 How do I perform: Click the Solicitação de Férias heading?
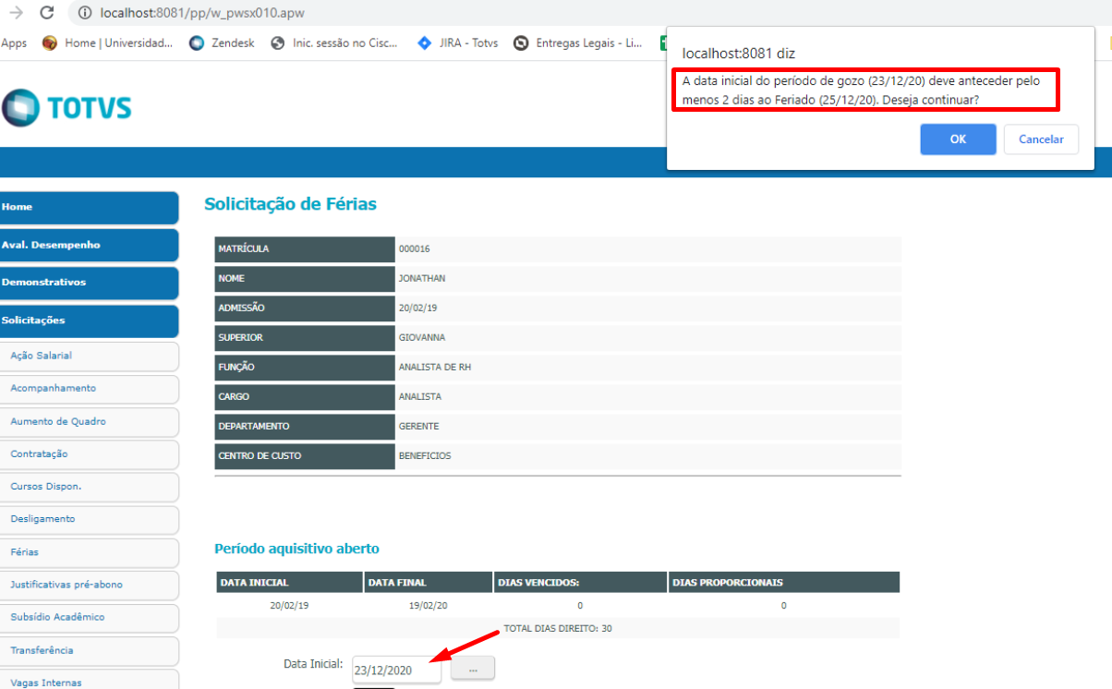tap(290, 204)
